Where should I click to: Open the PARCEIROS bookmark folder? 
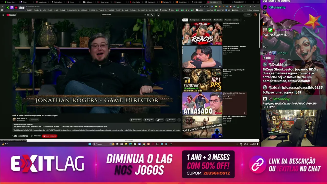pos(83,10)
